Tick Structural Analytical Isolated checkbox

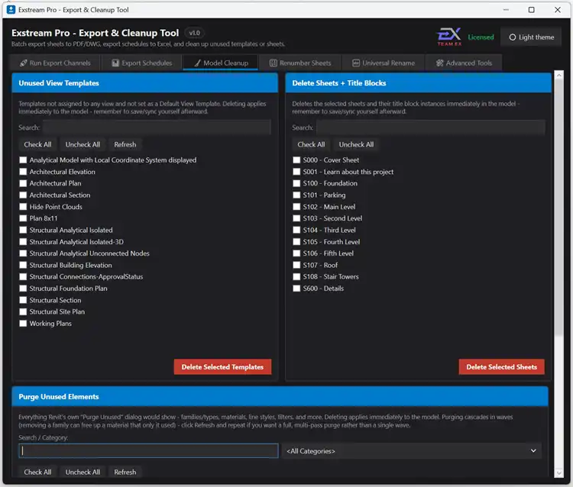pyautogui.click(x=23, y=230)
